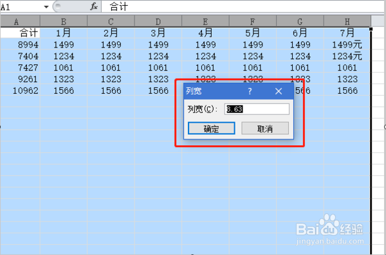Click the total cell 10962
386x255 pixels.
click(20, 91)
